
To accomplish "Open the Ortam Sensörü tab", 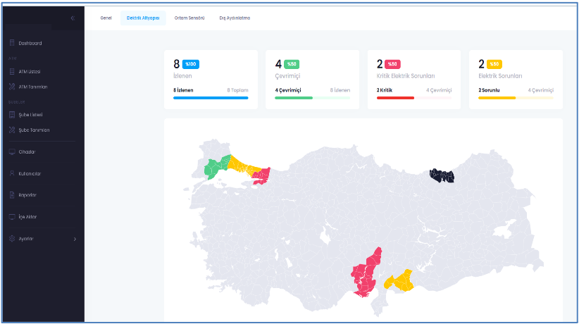I will [x=189, y=18].
